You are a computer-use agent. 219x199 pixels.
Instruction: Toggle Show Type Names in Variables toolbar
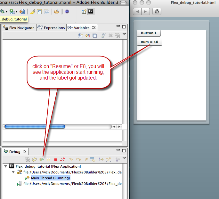coord(80,36)
